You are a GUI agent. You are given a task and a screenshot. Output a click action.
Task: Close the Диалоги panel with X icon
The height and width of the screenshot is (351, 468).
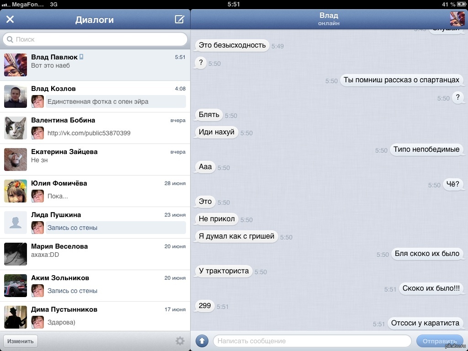tap(10, 19)
